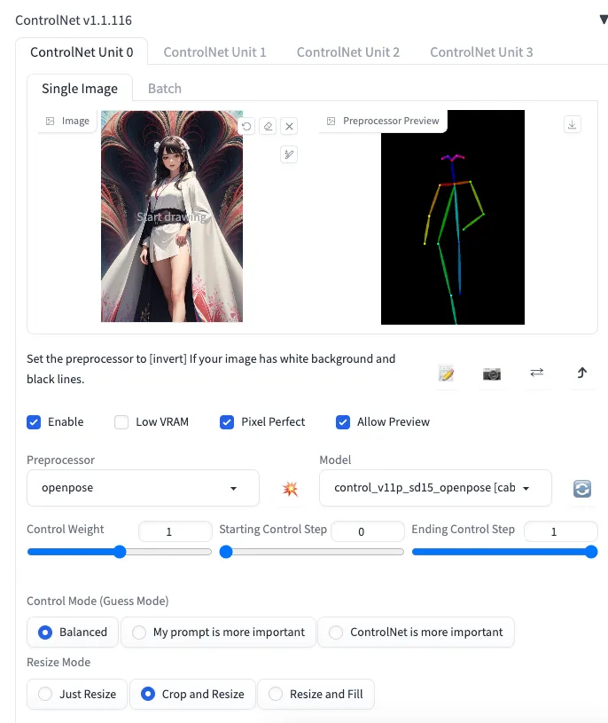Click the Control Weight value field
This screenshot has width=608, height=723.
(x=175, y=531)
